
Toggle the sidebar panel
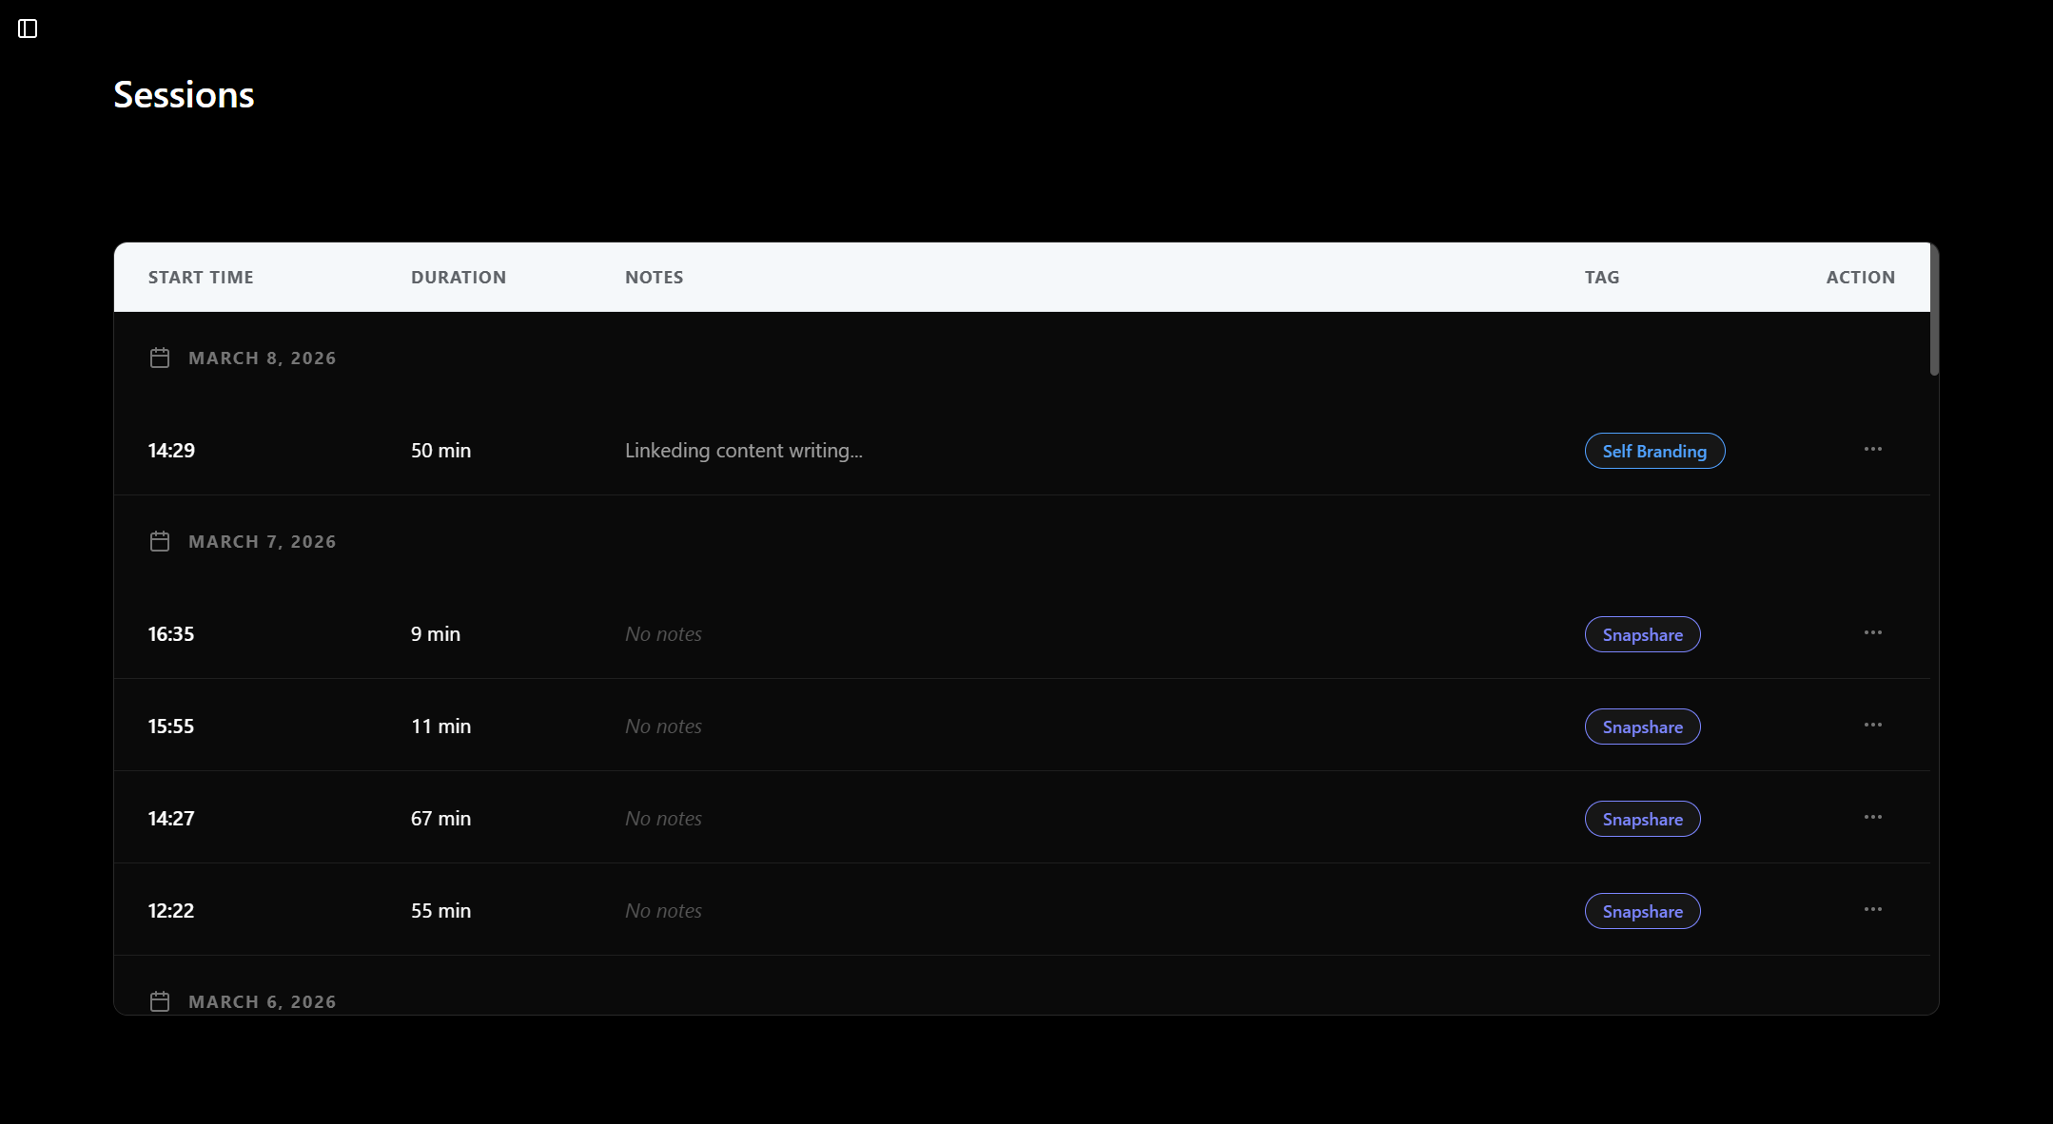pyautogui.click(x=28, y=29)
